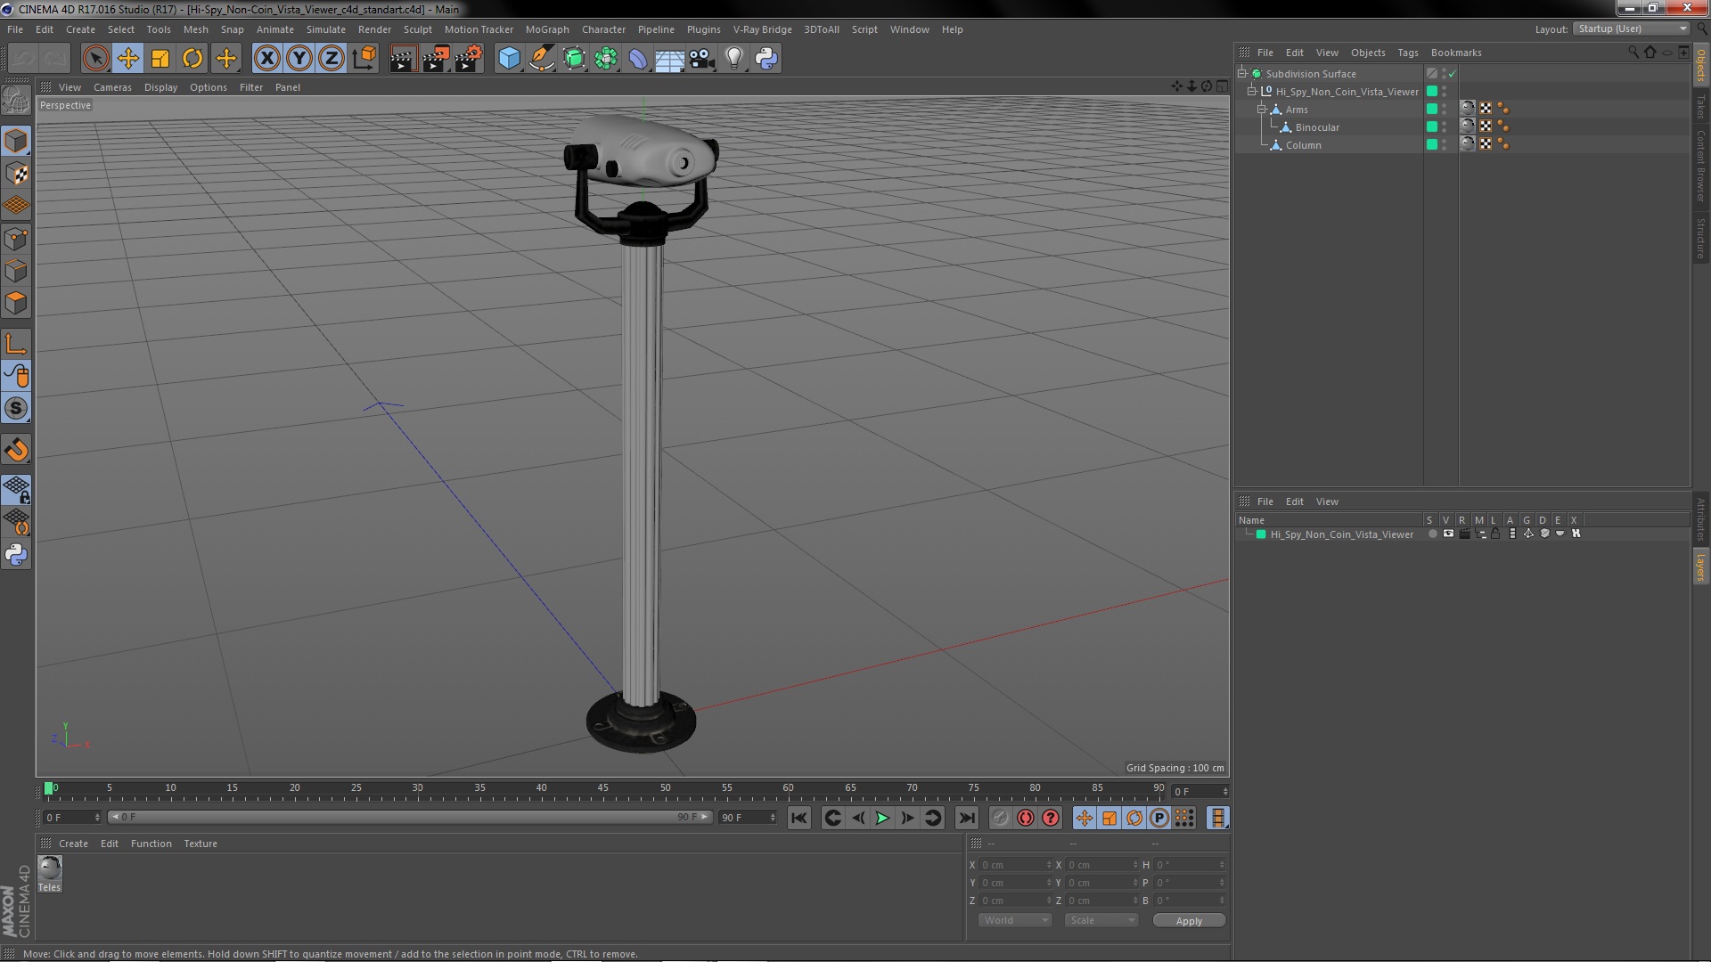The image size is (1711, 962).
Task: Toggle visibility dots for Column object
Action: pyautogui.click(x=1445, y=145)
